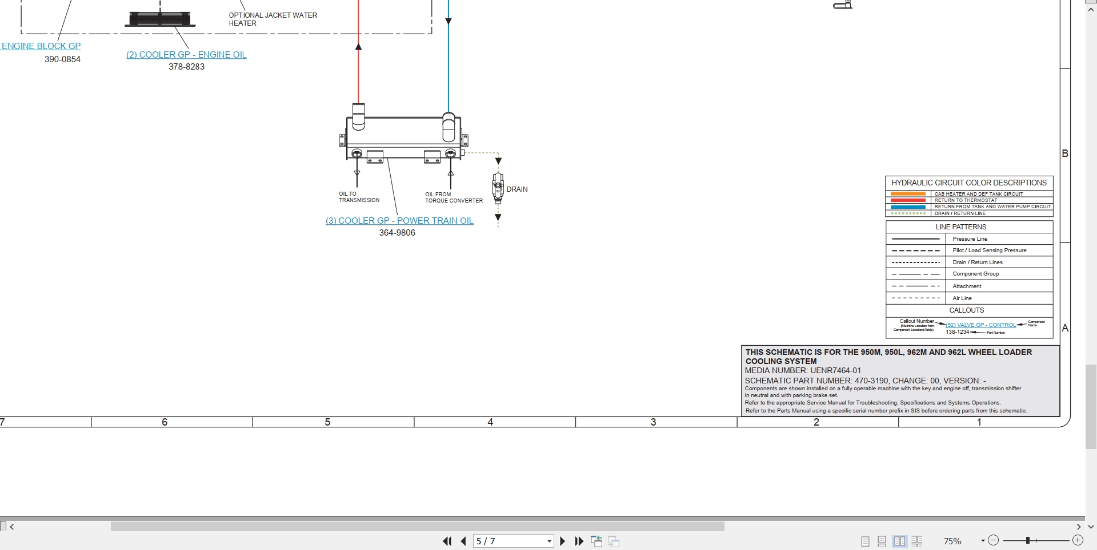Switch to continuous page view

882,541
